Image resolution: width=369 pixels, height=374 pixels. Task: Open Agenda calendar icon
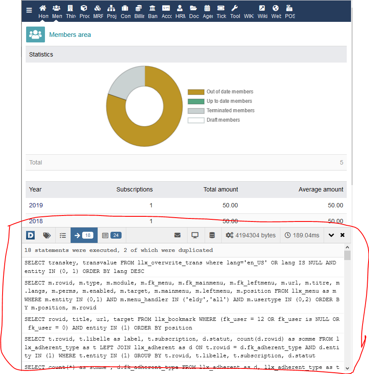point(207,8)
